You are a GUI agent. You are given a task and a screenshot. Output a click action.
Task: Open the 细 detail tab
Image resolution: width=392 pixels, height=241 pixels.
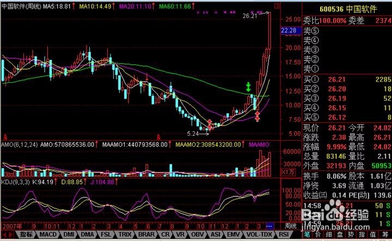pyautogui.click(x=329, y=234)
